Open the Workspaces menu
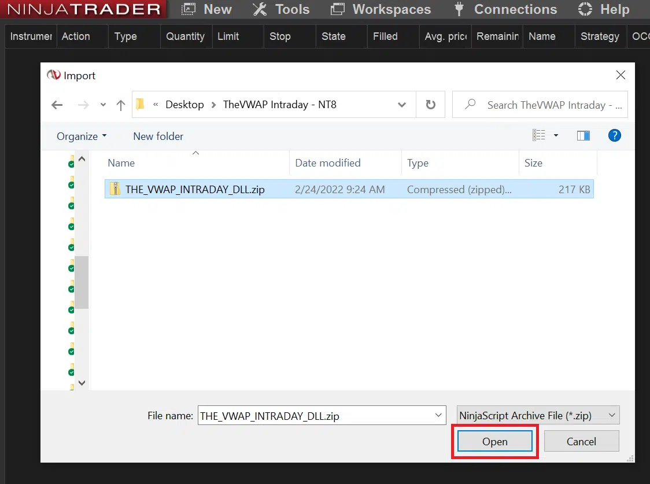The height and width of the screenshot is (484, 650). point(381,9)
